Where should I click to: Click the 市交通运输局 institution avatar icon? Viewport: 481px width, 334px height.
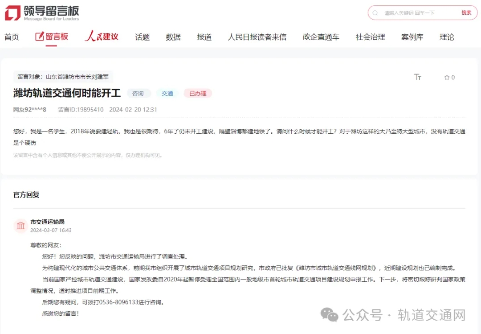pos(21,226)
